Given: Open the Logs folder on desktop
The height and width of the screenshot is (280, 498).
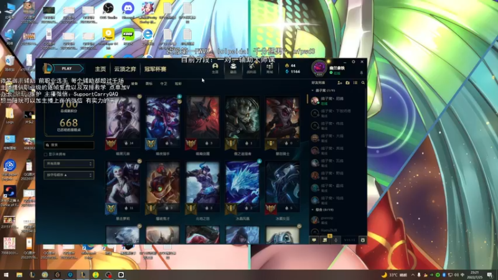Looking at the screenshot, I should coord(9,116).
